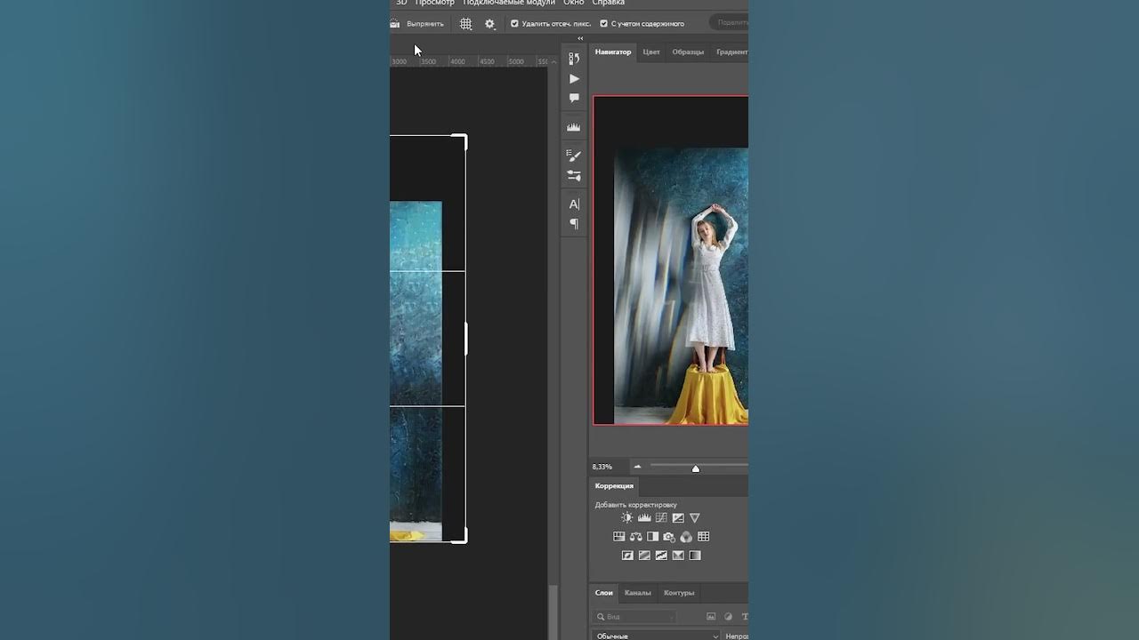Viewport: 1139px width, 640px height.
Task: Open the 'Обычные' blend mode dropdown
Action: pos(656,636)
